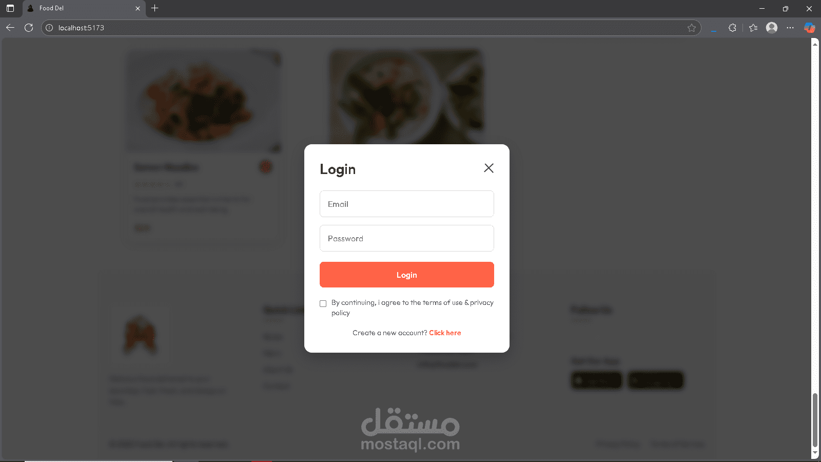Focus the Email input field
821x462 pixels.
[x=407, y=204]
